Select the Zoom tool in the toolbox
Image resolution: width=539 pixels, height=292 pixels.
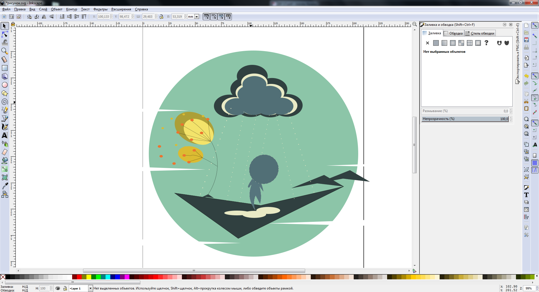pos(4,51)
